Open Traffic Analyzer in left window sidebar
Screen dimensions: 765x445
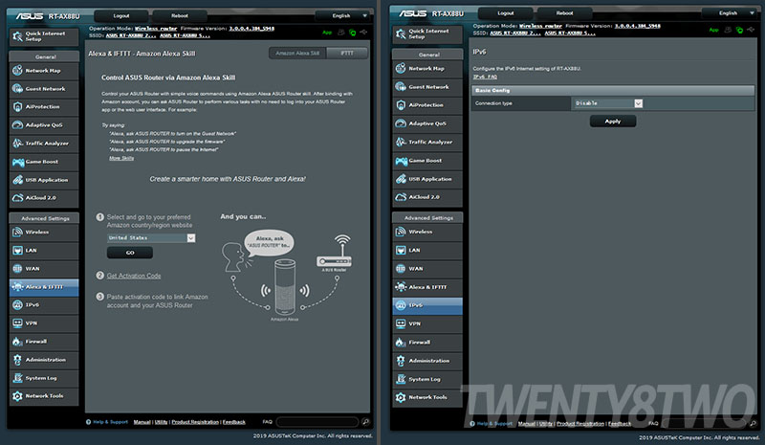click(44, 144)
